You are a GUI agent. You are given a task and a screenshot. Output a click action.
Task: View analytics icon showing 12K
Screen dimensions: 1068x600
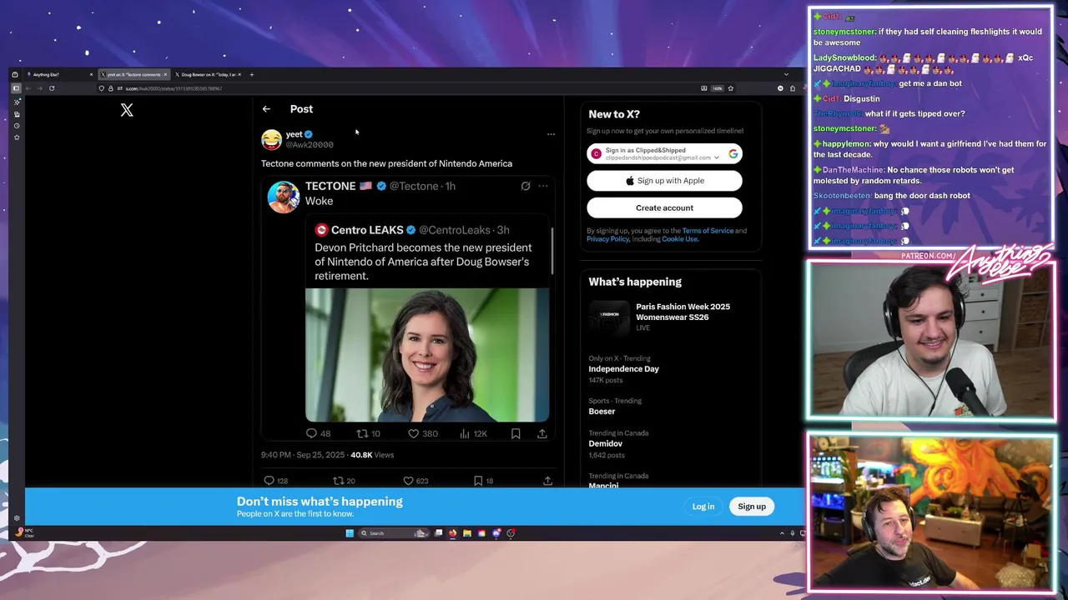465,433
